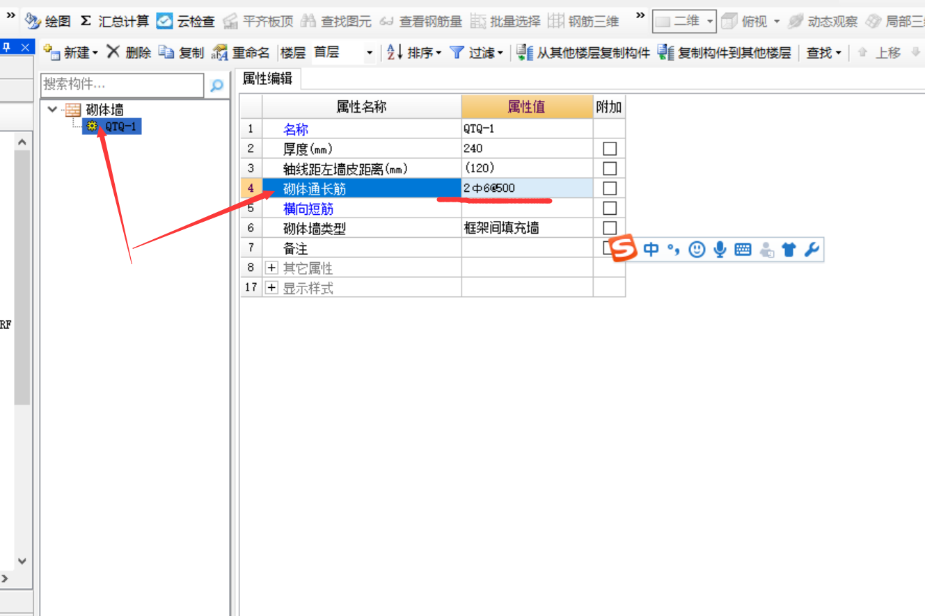Click 从其他楼层复制构件
This screenshot has height=616, width=925.
pyautogui.click(x=583, y=53)
